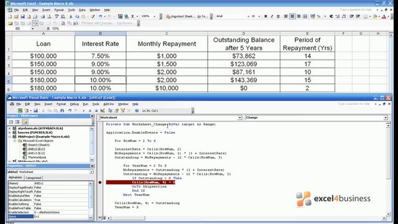Switch to the Categorized properties tab
The image size is (398, 224).
pyautogui.click(x=33, y=178)
